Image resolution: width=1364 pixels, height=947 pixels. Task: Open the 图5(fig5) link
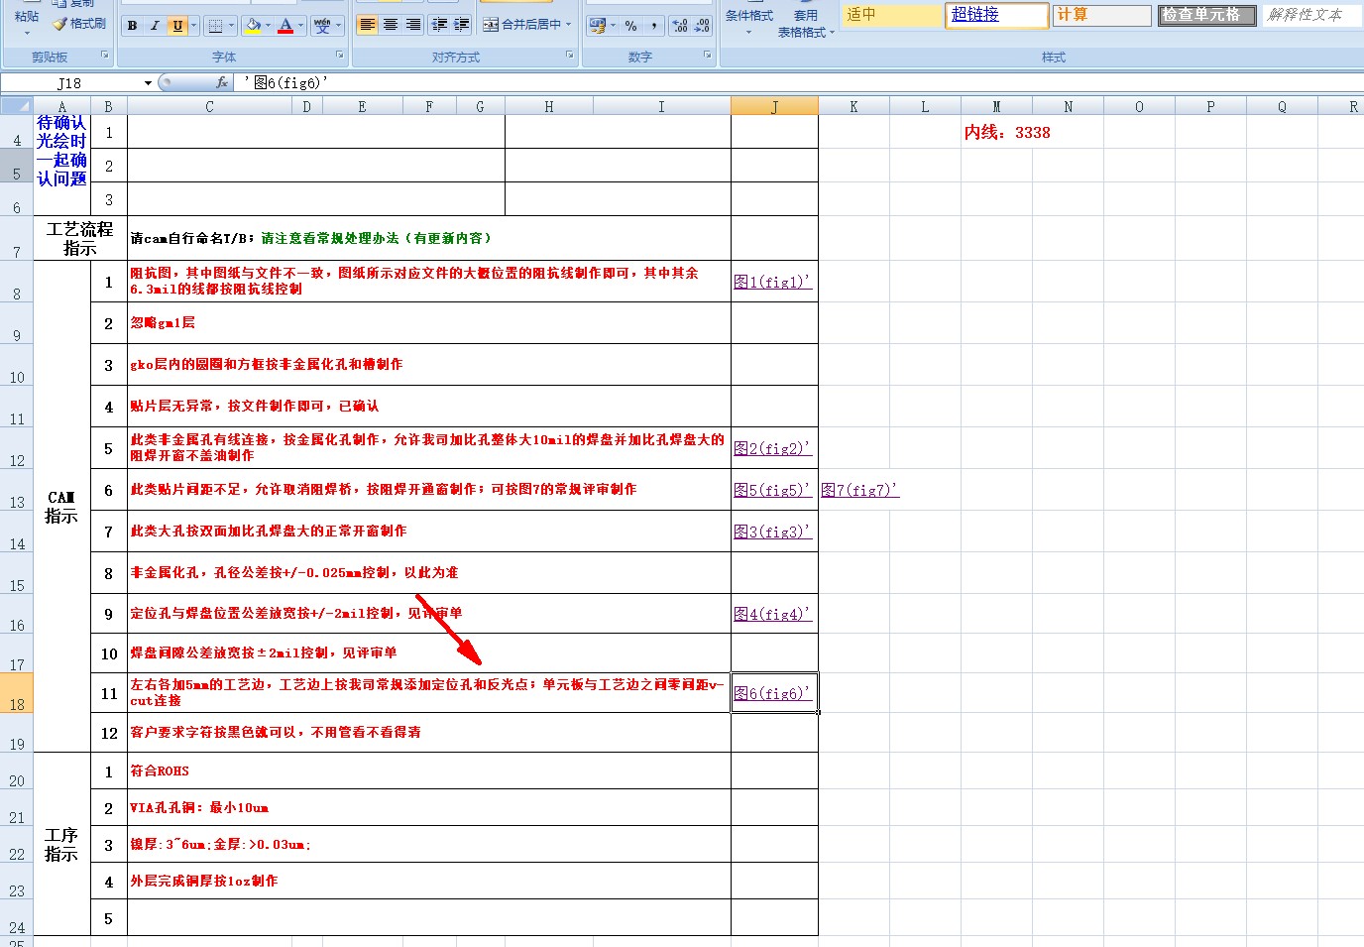[x=772, y=491]
